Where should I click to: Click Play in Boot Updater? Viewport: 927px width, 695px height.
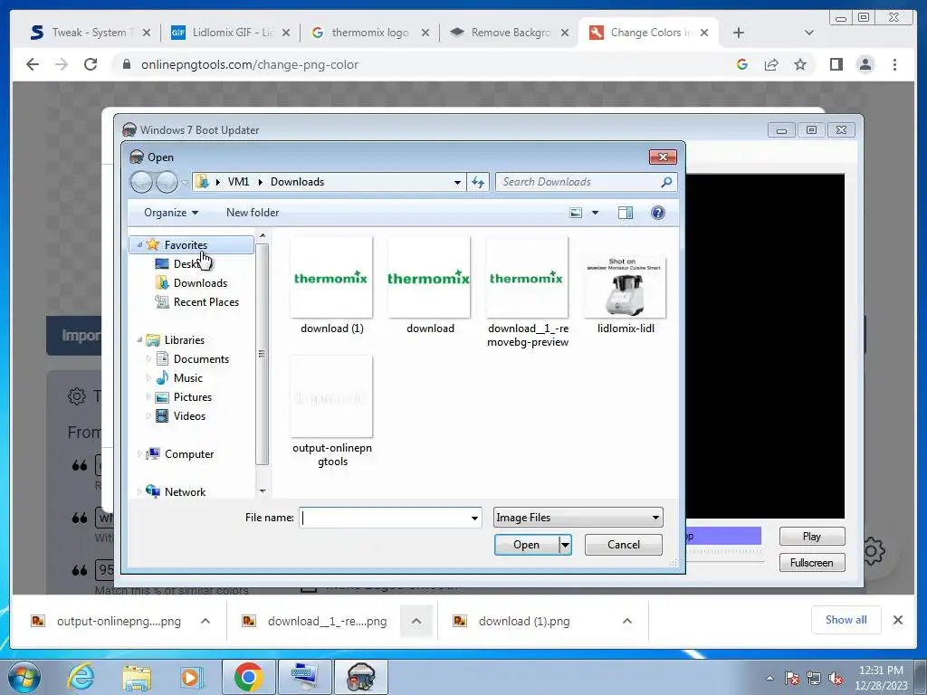coord(812,537)
